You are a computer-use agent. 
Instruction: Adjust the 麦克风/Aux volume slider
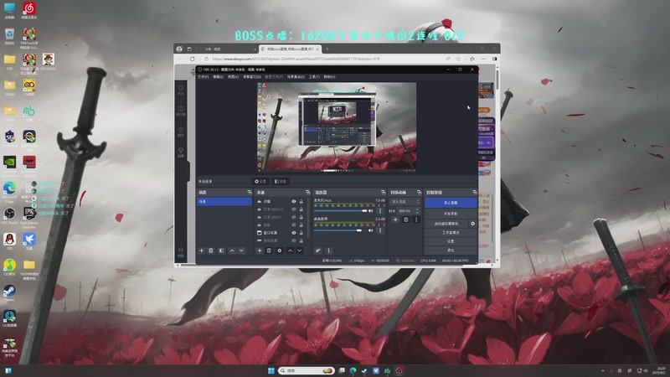point(341,211)
